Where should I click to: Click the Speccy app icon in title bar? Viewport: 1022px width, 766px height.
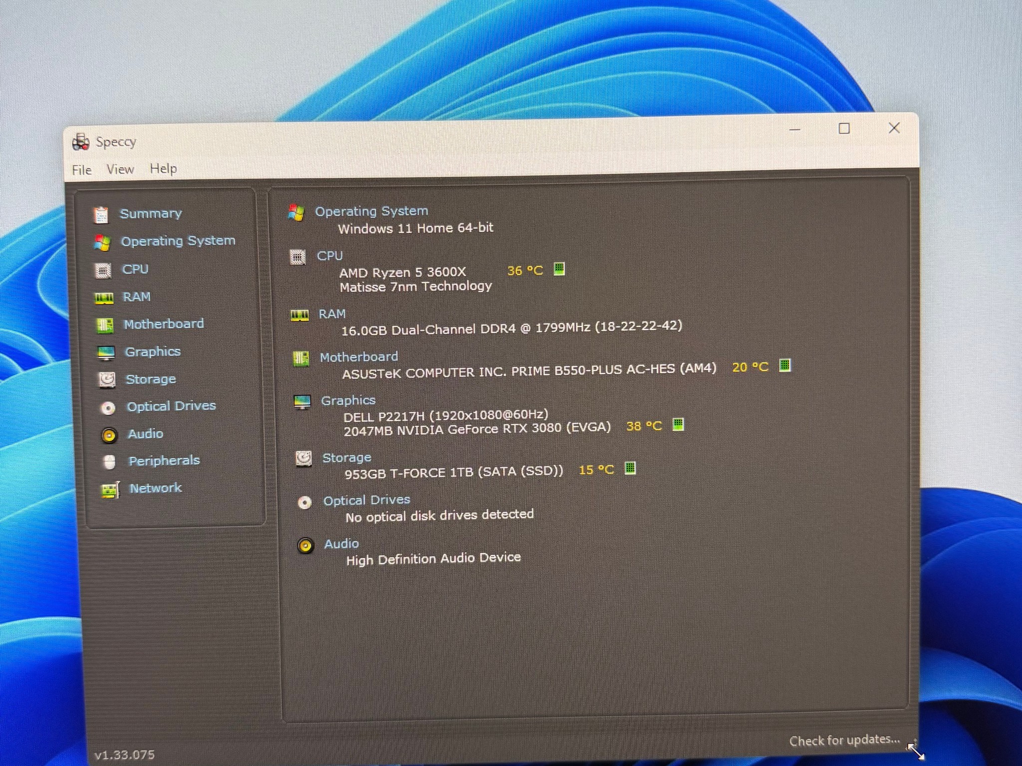(x=81, y=142)
